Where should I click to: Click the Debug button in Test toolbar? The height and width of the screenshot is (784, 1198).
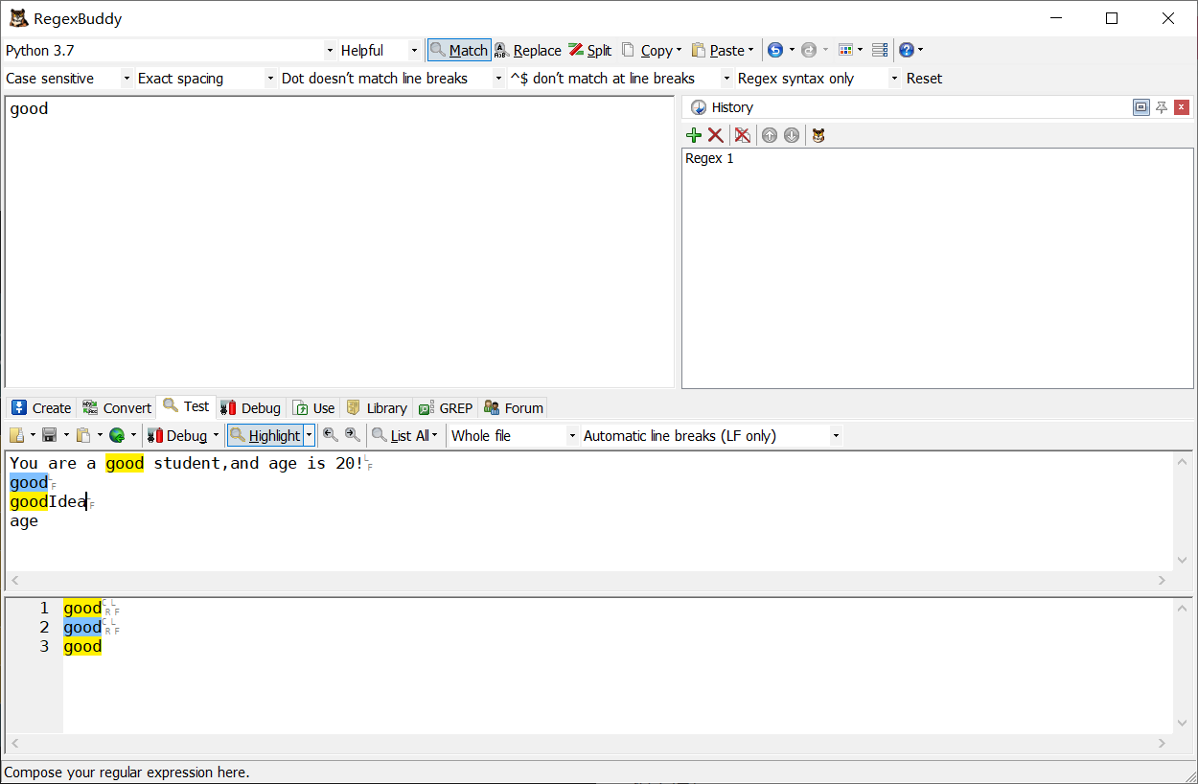pos(177,435)
